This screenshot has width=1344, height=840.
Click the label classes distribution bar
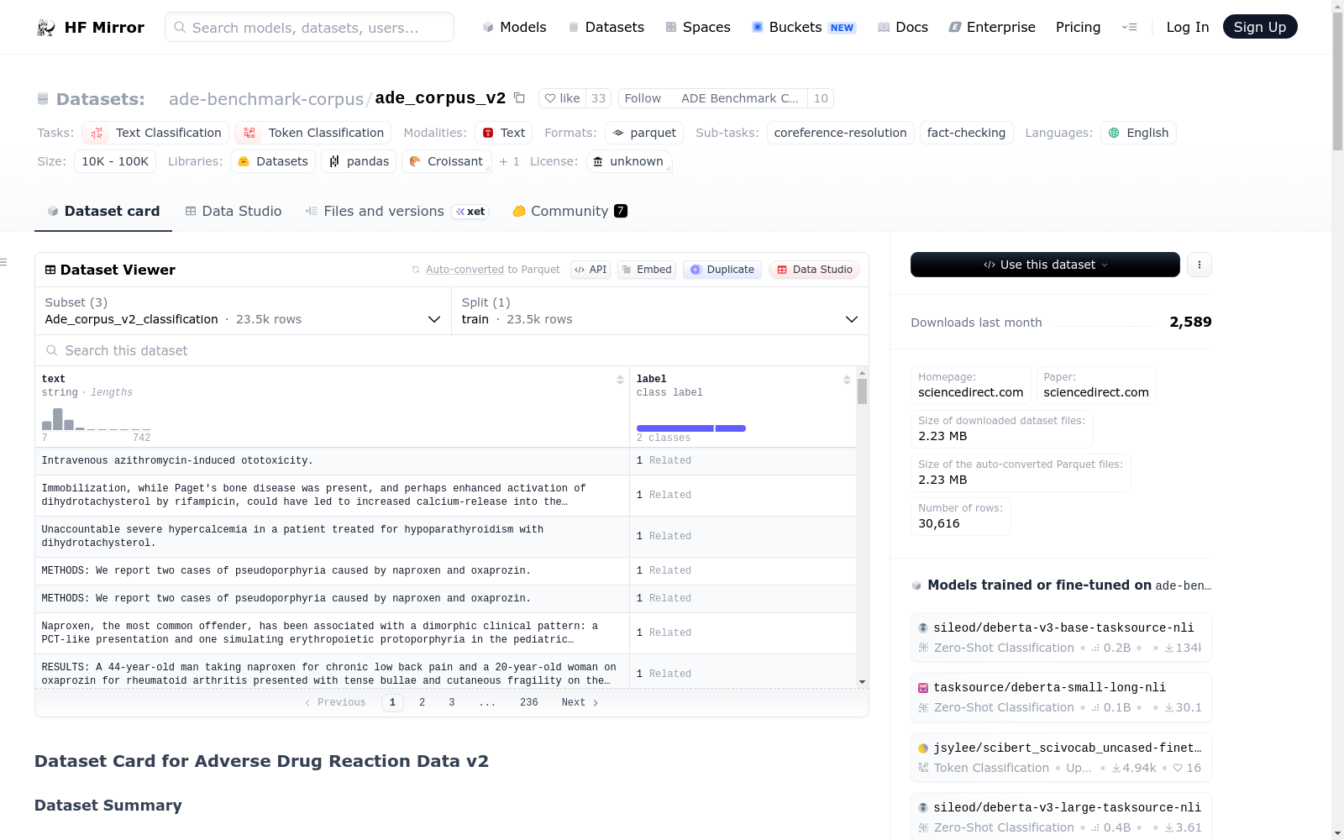[x=691, y=428]
